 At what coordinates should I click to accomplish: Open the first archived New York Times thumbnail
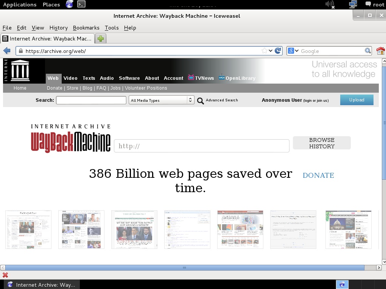click(28, 230)
